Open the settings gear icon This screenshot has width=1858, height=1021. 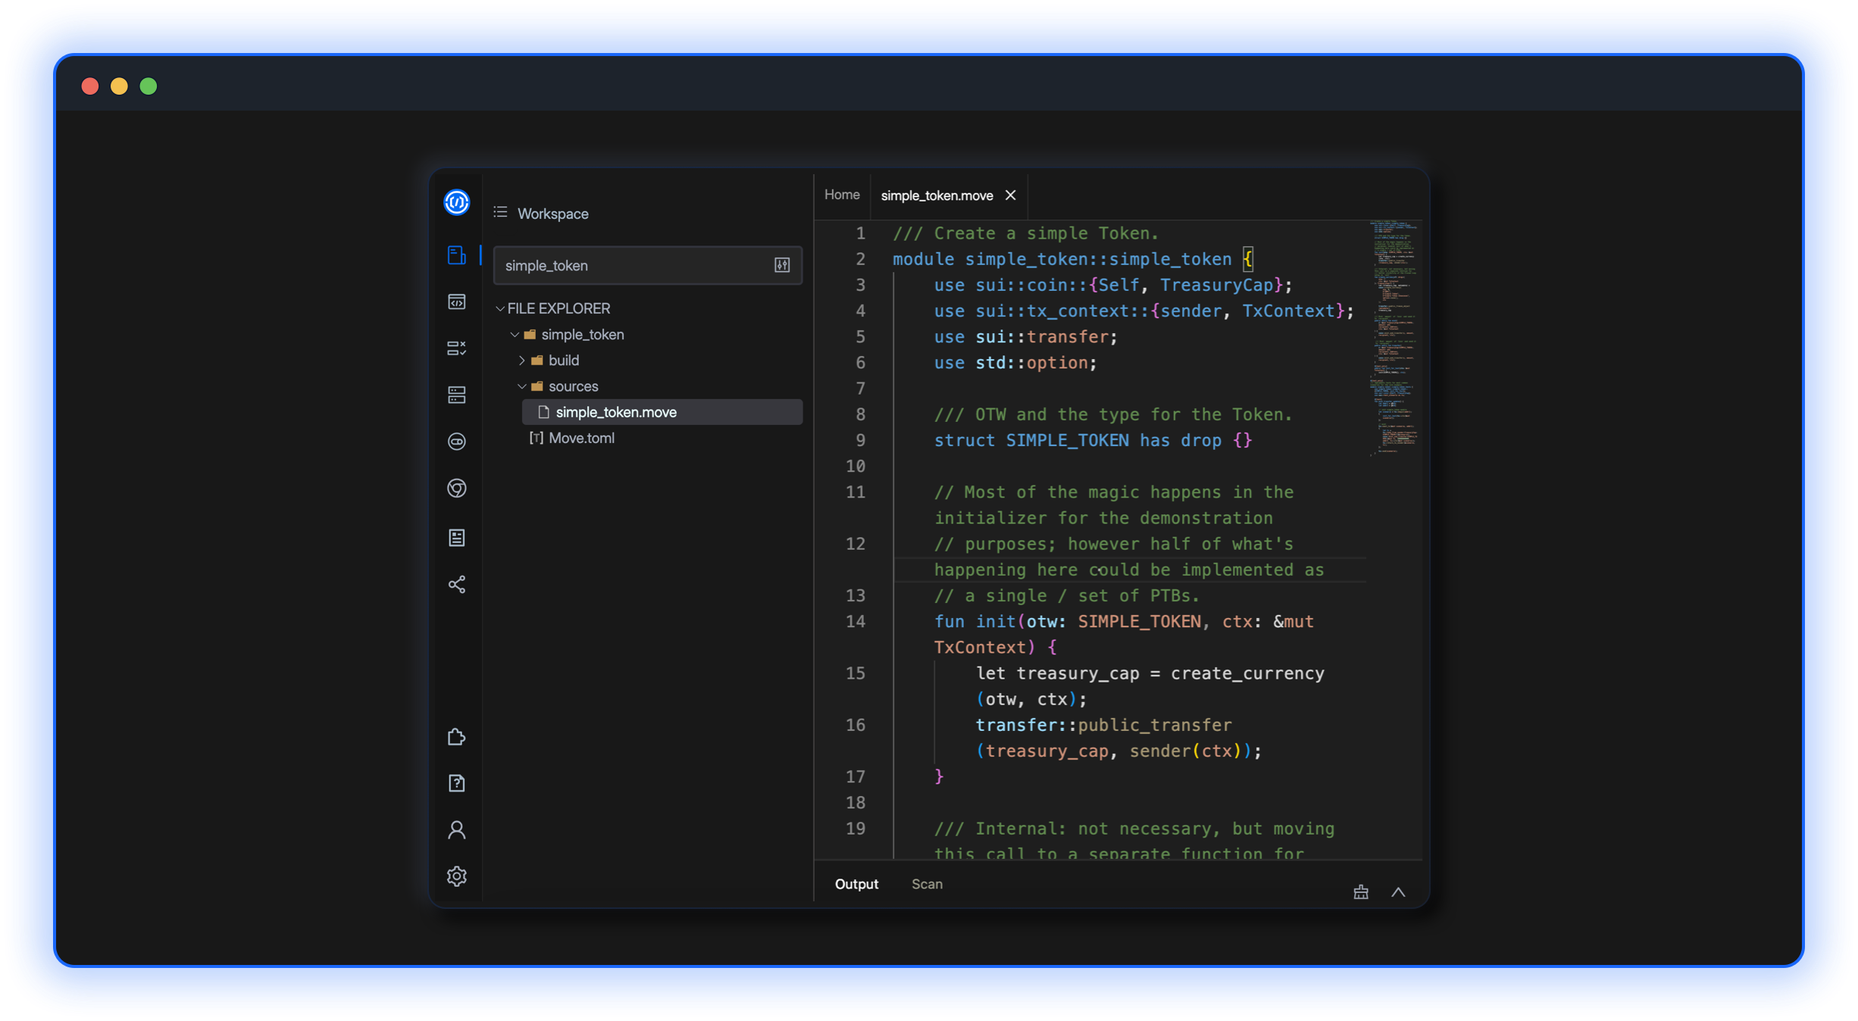pyautogui.click(x=456, y=876)
